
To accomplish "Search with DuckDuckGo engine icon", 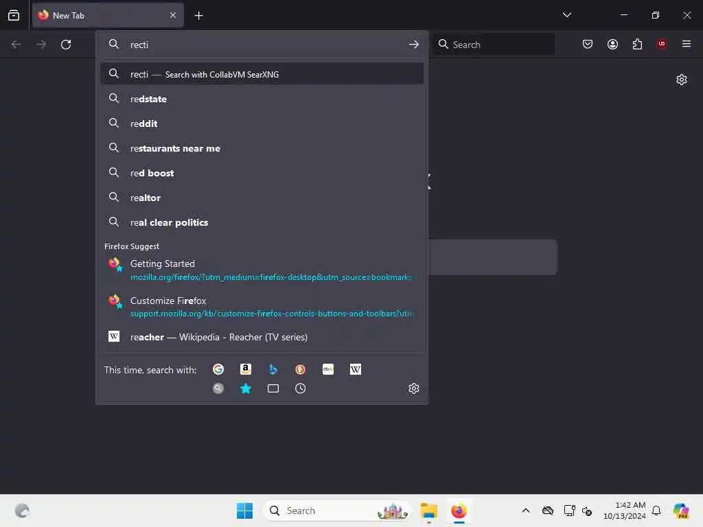I will click(301, 369).
